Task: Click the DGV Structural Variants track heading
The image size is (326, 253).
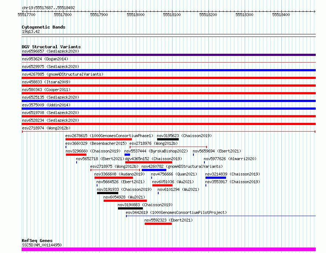Action: pos(51,47)
